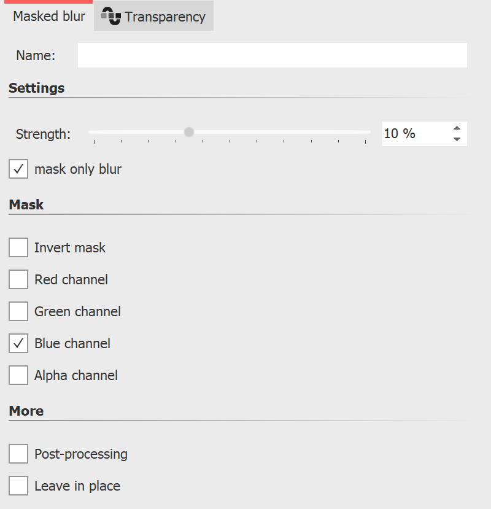Select the Masked blur tab

coord(48,17)
